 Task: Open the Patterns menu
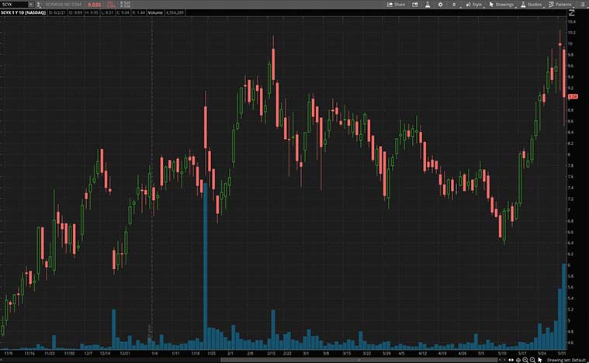560,5
